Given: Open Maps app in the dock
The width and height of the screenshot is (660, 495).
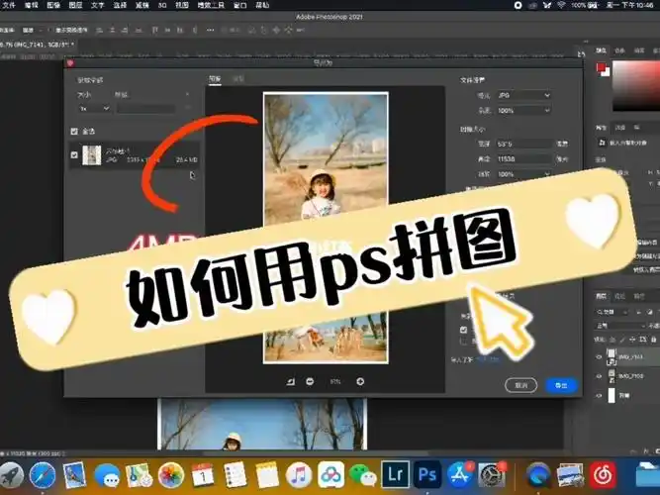Looking at the screenshot, I should point(139,475).
